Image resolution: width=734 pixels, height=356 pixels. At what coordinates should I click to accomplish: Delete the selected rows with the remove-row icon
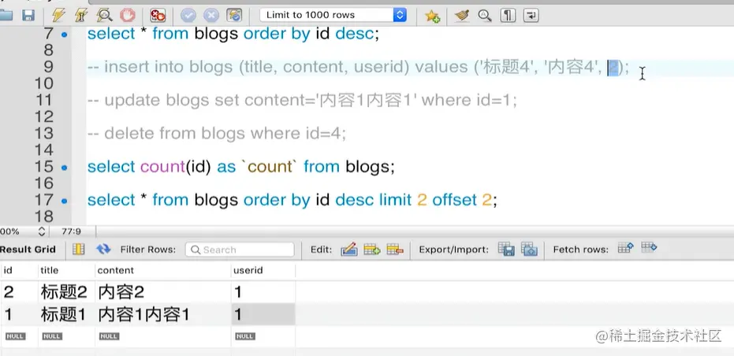coord(395,250)
